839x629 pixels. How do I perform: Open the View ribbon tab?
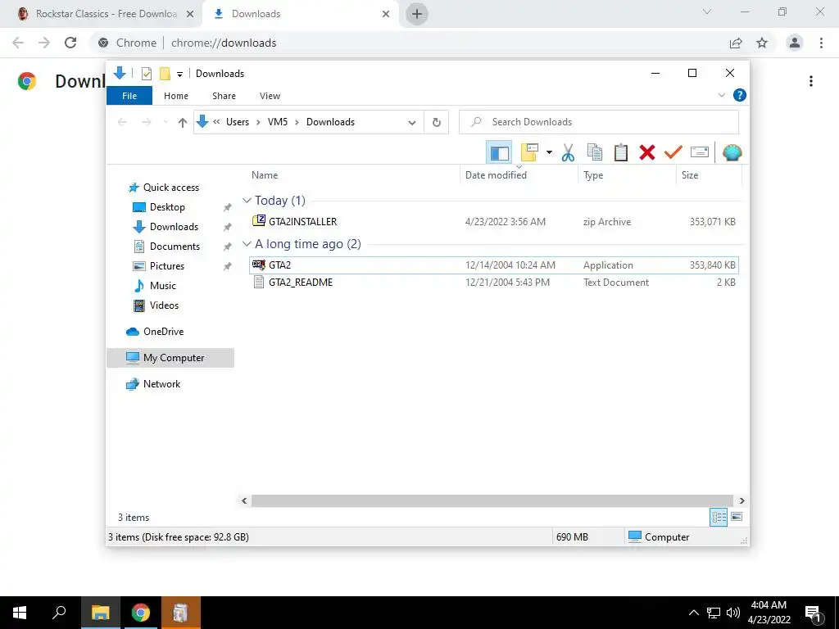(x=270, y=96)
